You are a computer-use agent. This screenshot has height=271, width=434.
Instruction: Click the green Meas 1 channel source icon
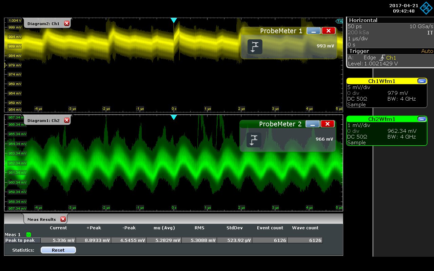click(28, 234)
